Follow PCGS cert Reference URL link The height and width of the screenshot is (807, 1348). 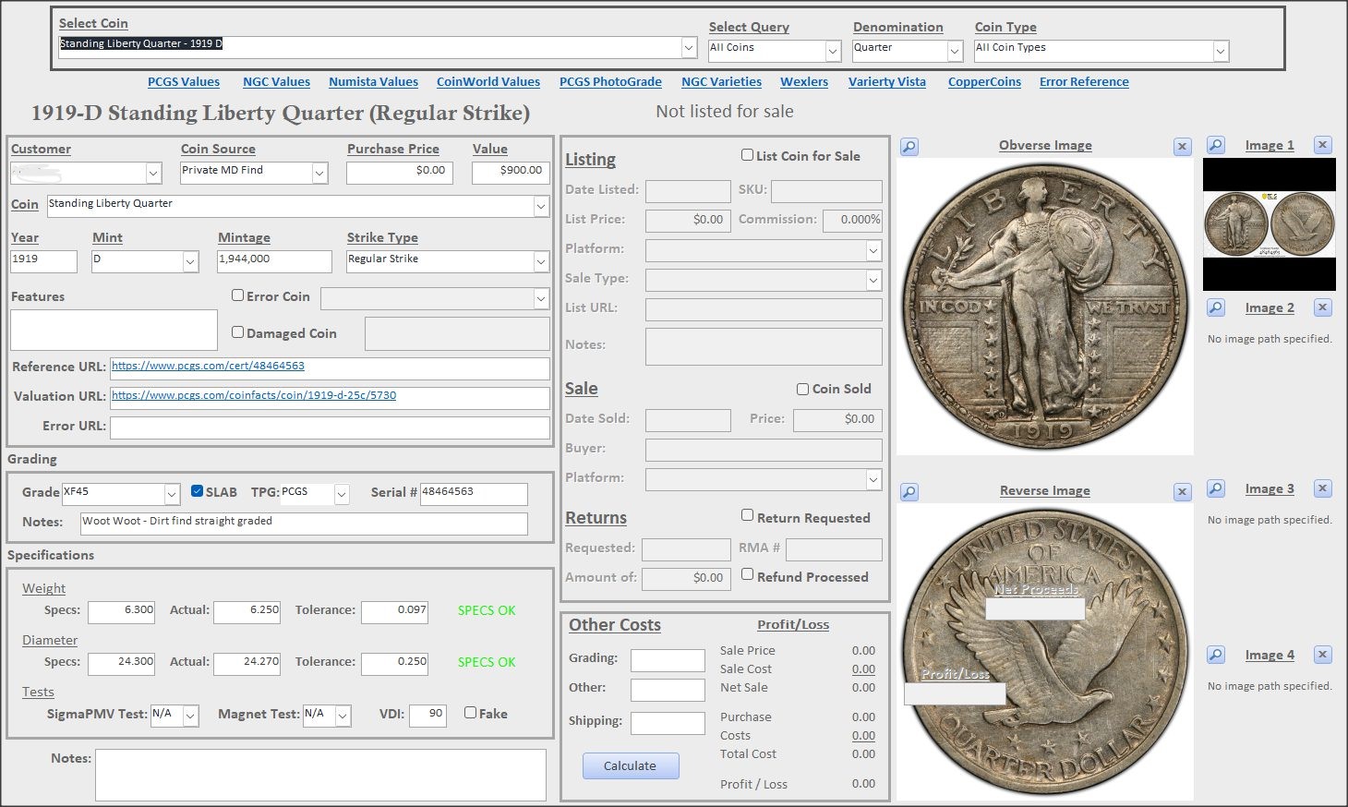209,366
